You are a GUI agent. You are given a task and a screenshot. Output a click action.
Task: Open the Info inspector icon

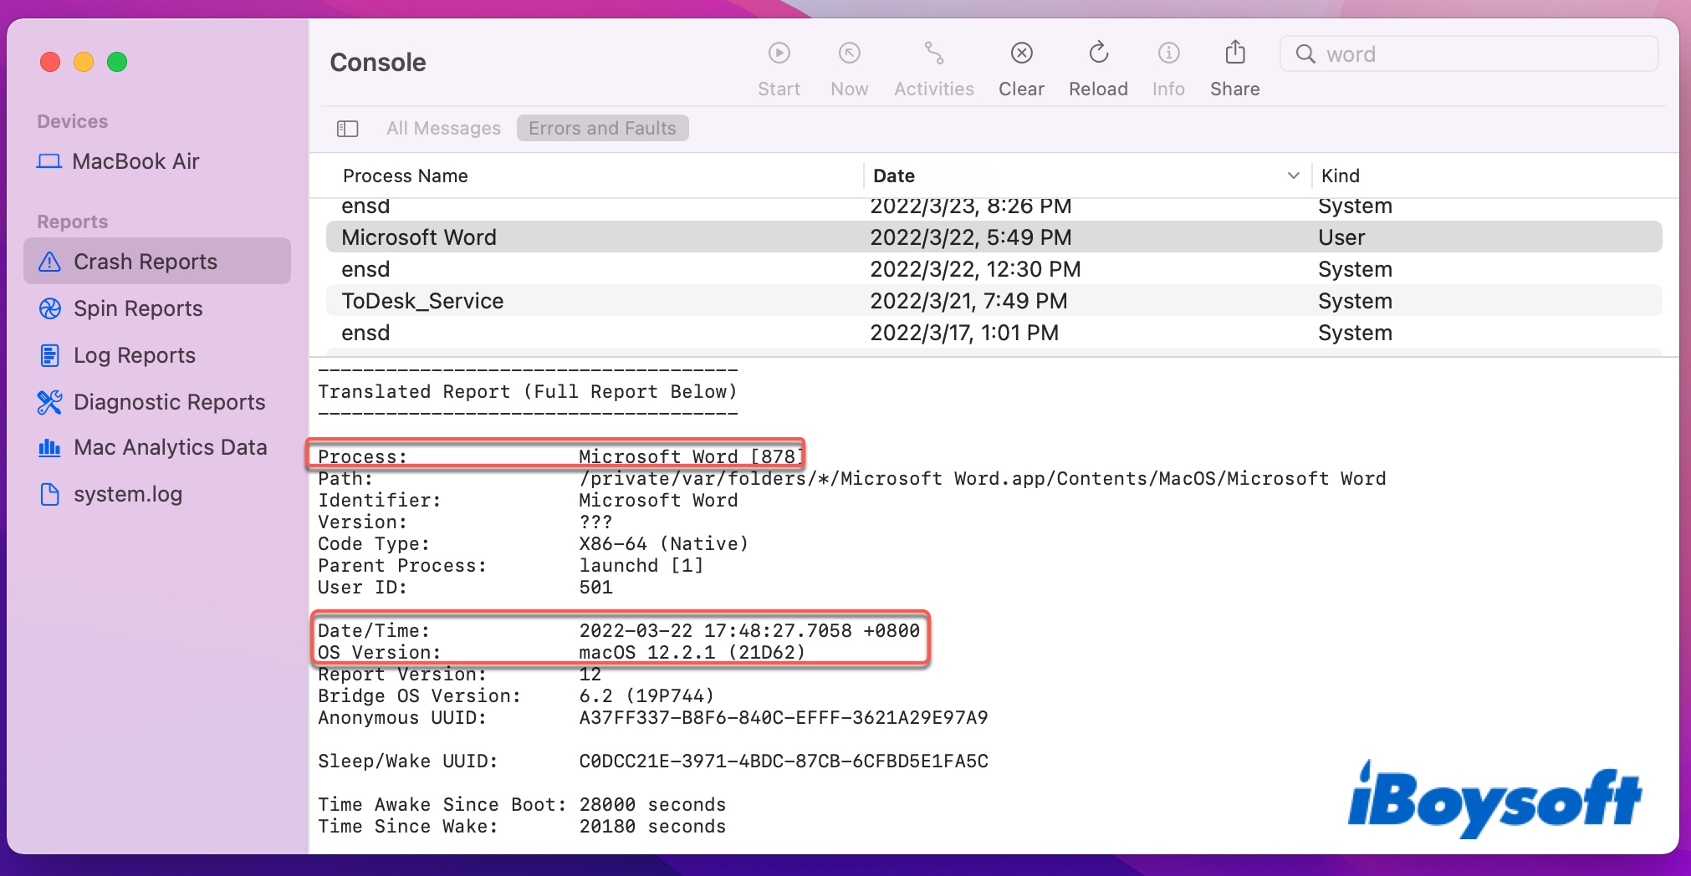[1168, 54]
